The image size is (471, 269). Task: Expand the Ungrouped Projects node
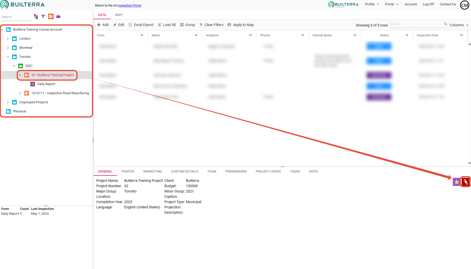click(8, 102)
